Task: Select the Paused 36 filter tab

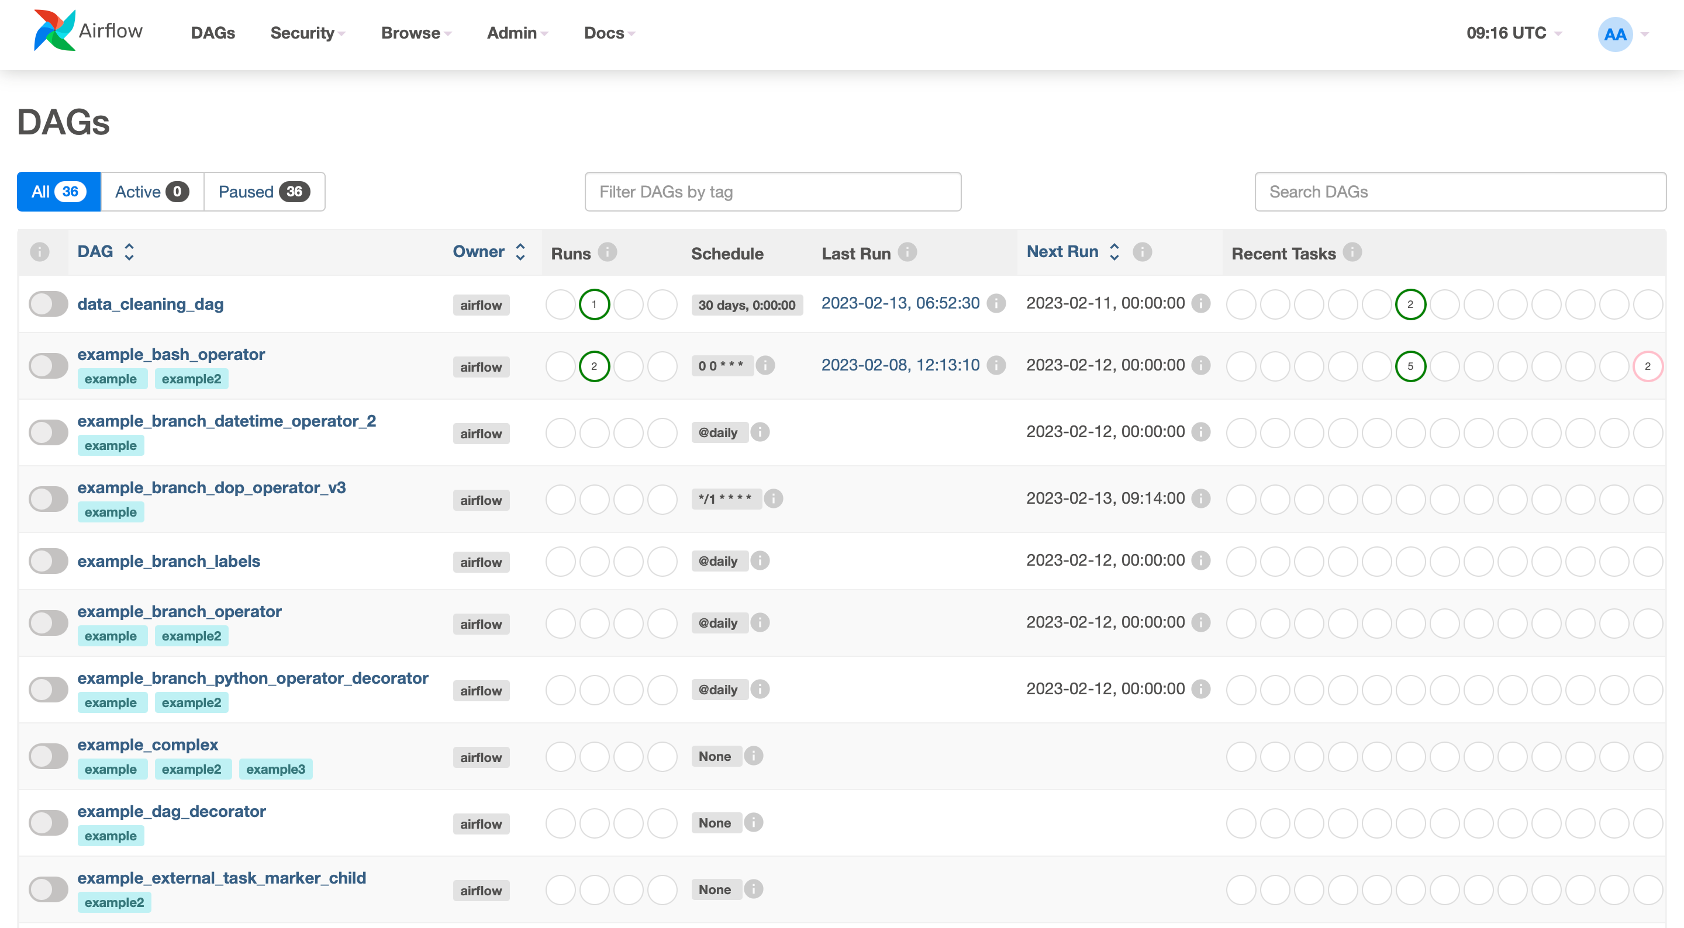Action: coord(264,192)
